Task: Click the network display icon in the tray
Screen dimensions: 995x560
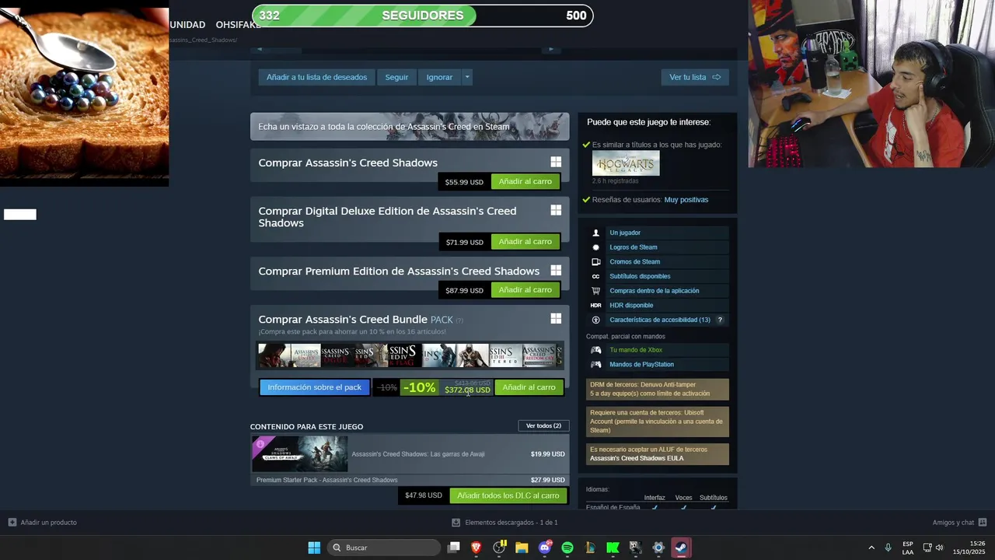Action: [x=927, y=548]
